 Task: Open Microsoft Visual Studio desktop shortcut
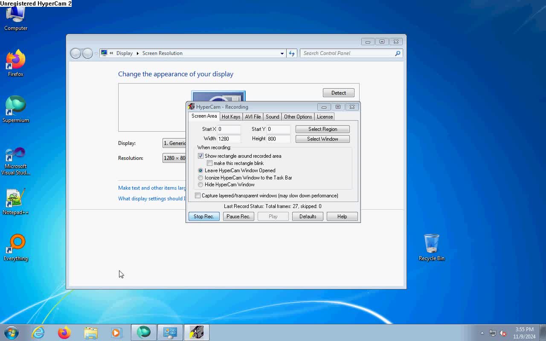coord(16,161)
